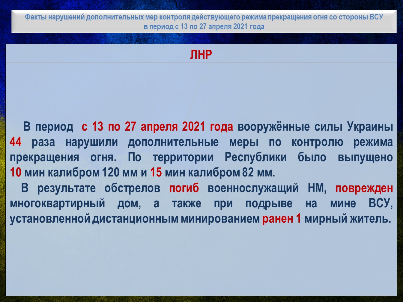Click the red word погиб
Image resolution: width=403 pixels, height=302 pixels.
pyautogui.click(x=184, y=188)
